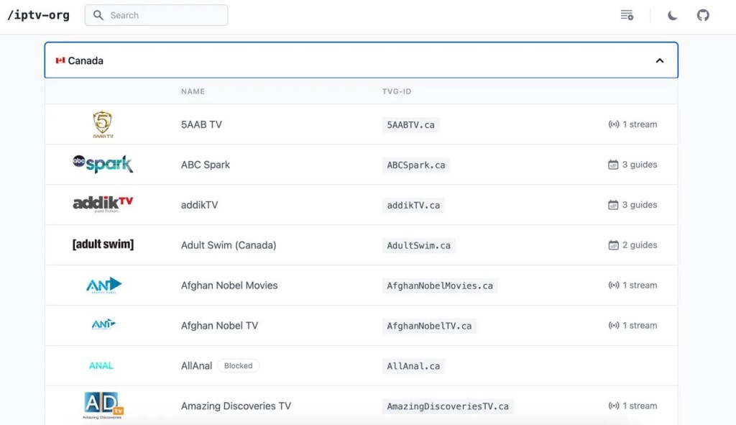Click stream broadcast icon for Afghan Nobel TV

pos(614,326)
